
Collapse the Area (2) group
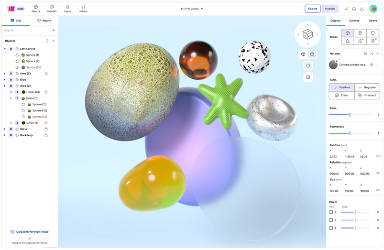(5, 86)
